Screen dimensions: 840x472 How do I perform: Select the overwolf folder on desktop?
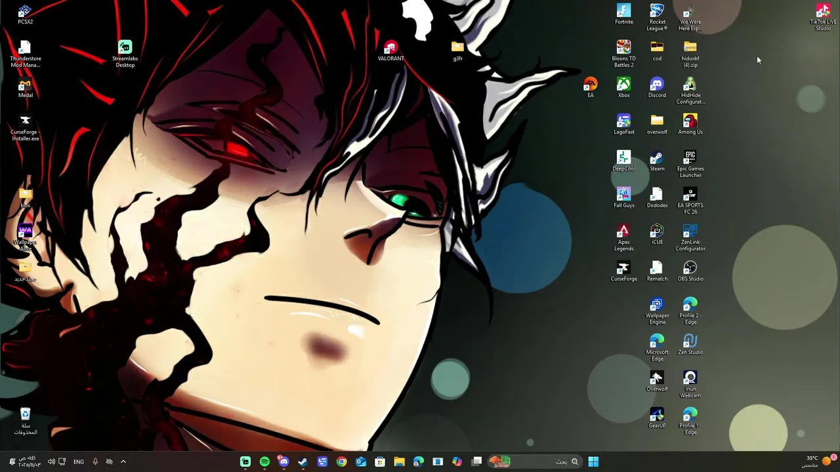[x=657, y=125]
